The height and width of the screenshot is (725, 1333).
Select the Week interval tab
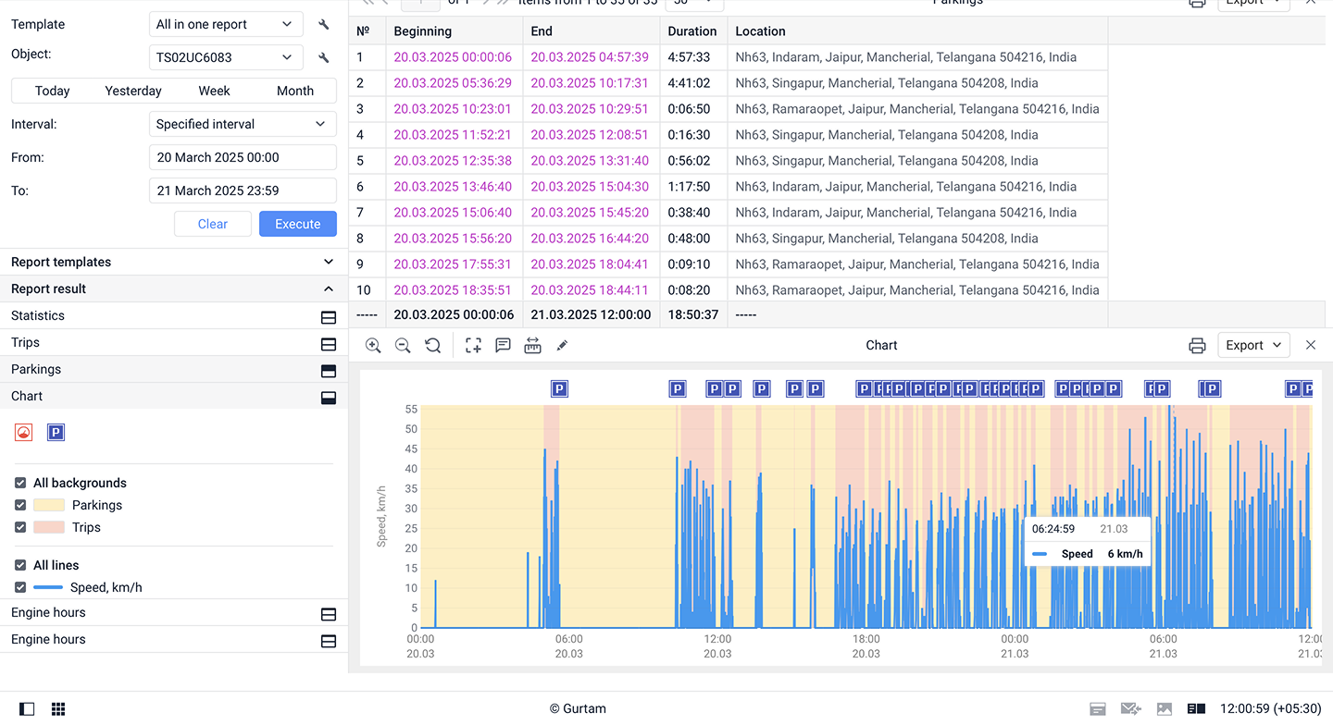point(214,91)
